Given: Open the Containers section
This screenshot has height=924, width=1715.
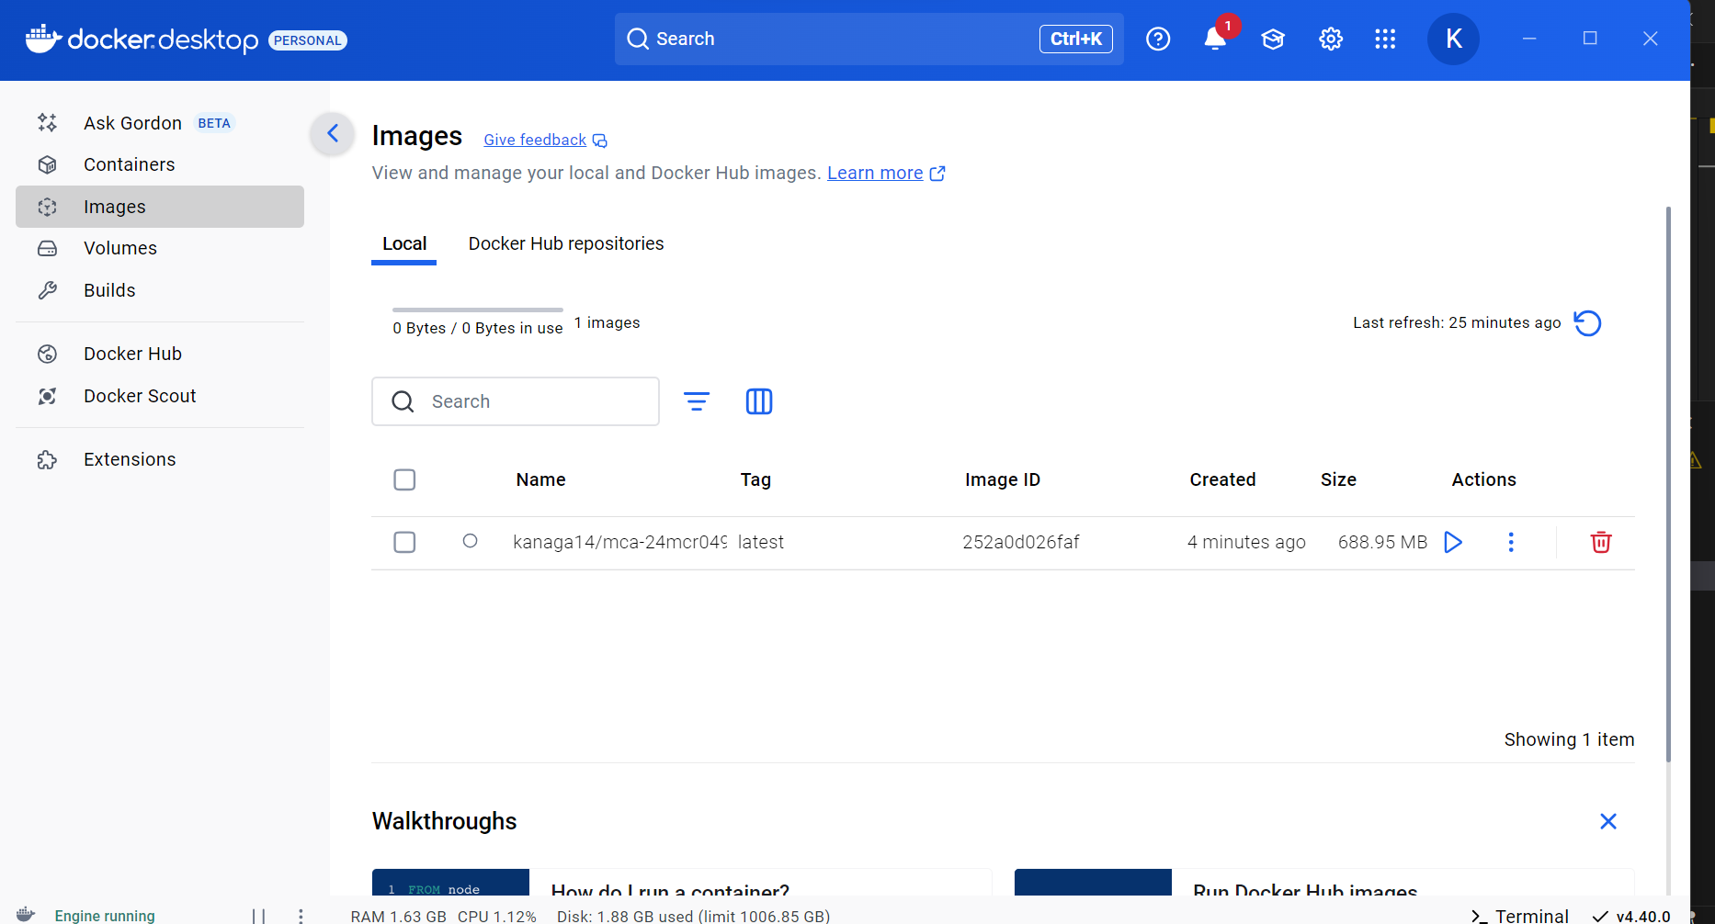Looking at the screenshot, I should point(159,164).
